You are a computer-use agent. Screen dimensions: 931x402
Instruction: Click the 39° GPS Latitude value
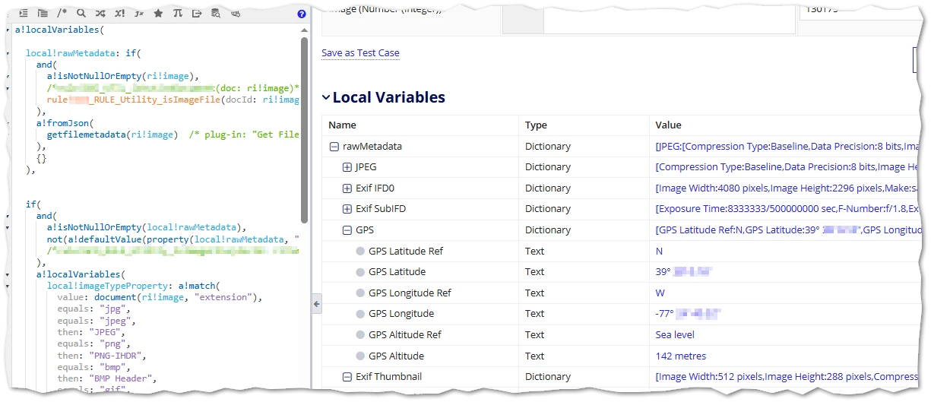[683, 271]
